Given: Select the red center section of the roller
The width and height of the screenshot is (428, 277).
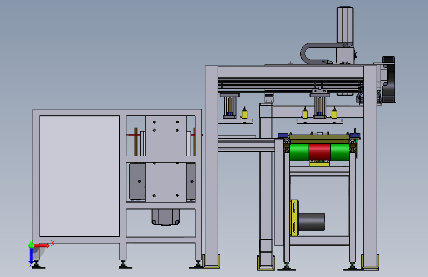Looking at the screenshot, I should (319, 152).
